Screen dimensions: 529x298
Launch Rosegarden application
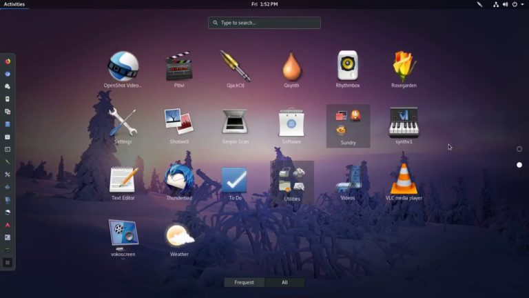click(404, 70)
